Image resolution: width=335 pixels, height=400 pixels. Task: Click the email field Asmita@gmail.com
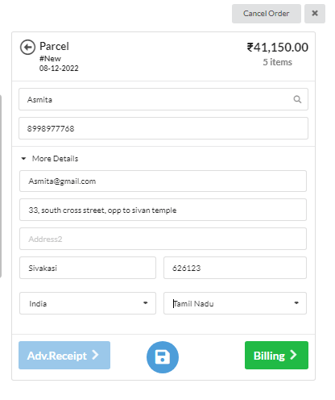[x=163, y=181]
